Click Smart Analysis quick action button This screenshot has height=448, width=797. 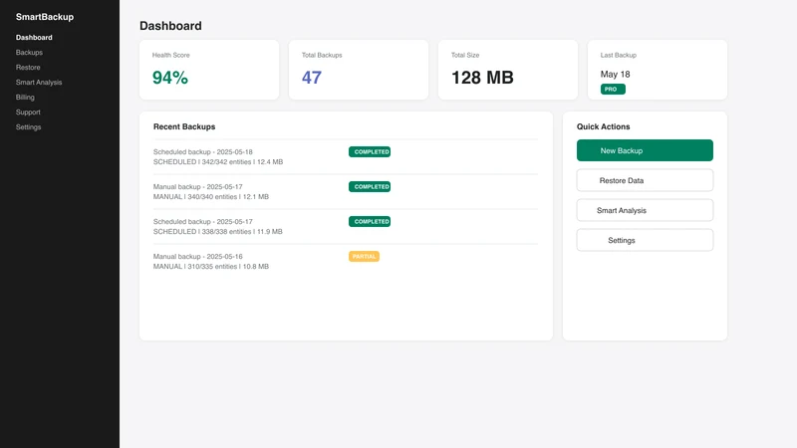click(645, 210)
